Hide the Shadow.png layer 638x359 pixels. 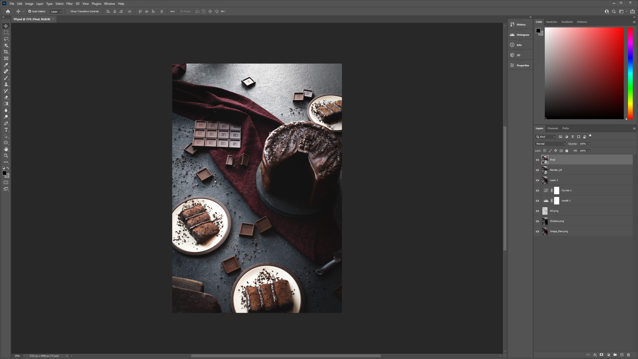[537, 221]
